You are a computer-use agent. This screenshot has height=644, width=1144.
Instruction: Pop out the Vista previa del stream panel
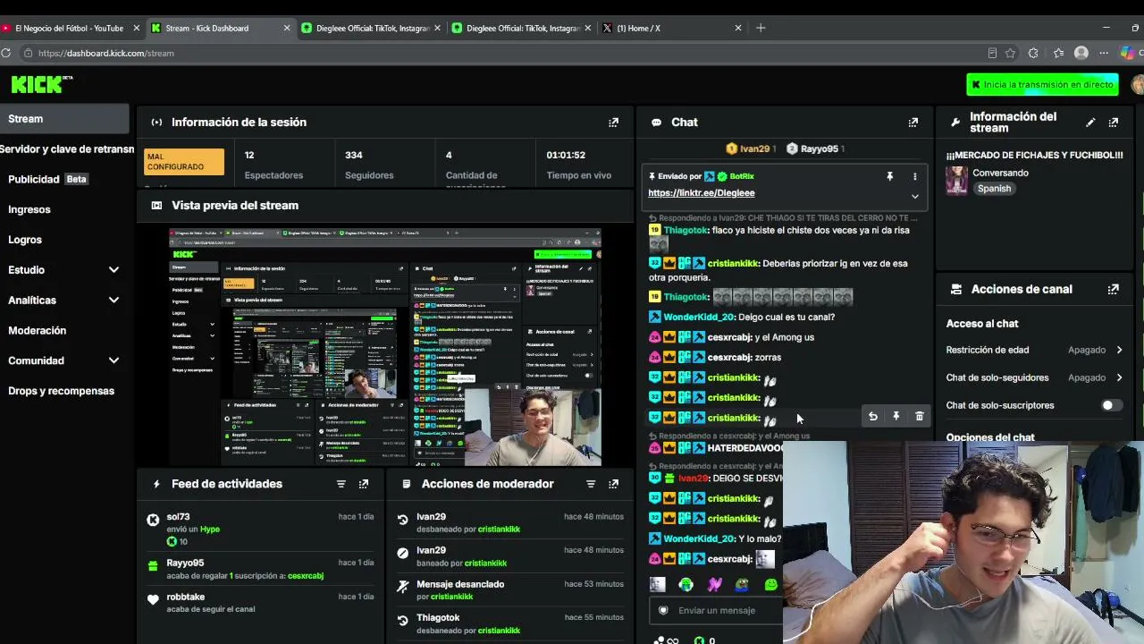[x=613, y=206]
